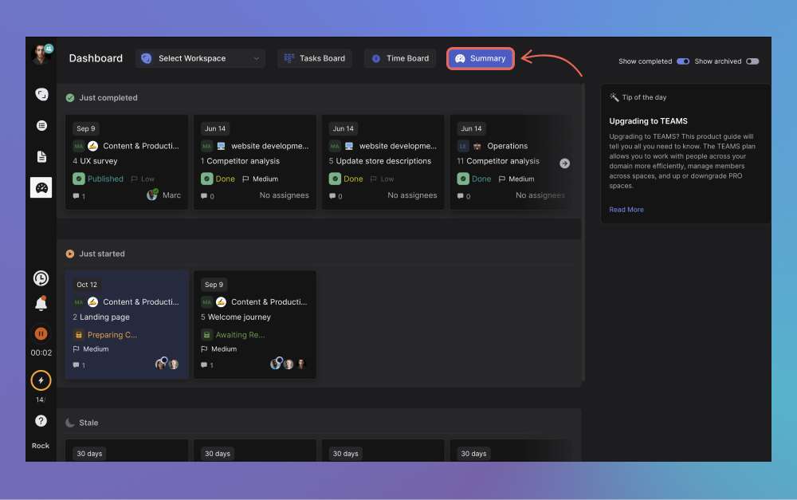
Task: Open the help question mark icon
Action: click(x=41, y=420)
